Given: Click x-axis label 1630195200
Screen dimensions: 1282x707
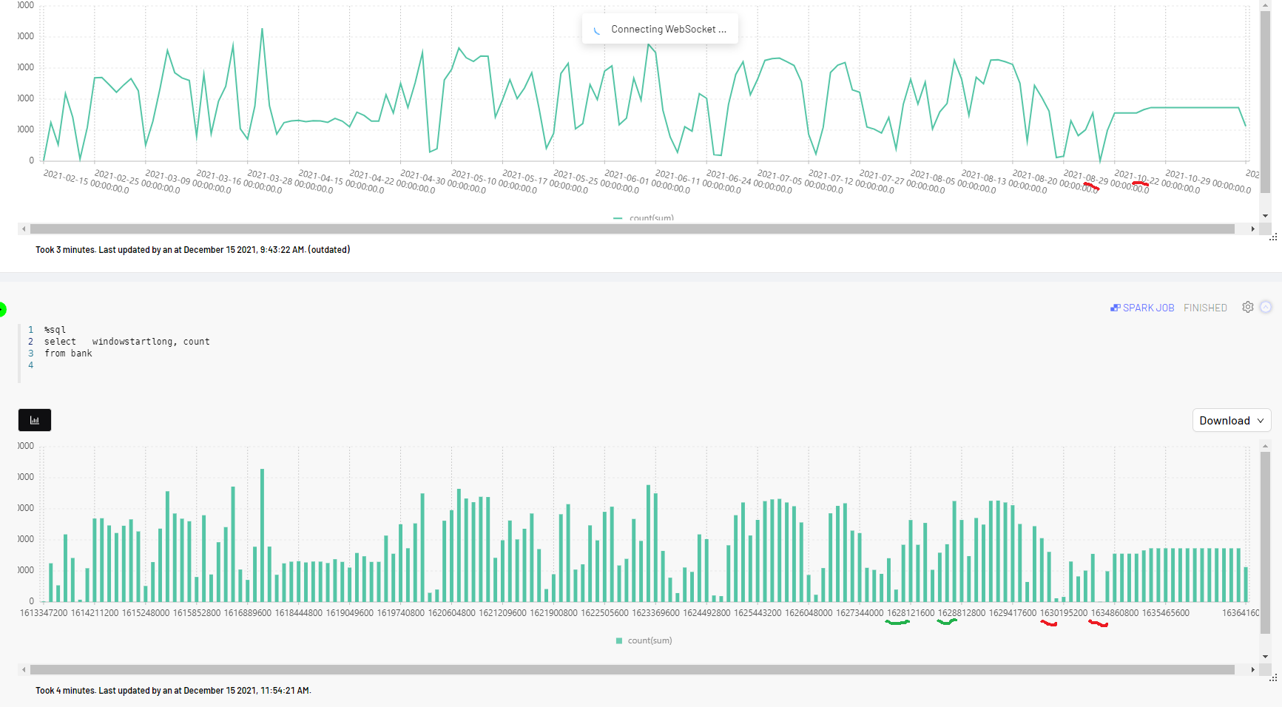Looking at the screenshot, I should pos(1065,613).
